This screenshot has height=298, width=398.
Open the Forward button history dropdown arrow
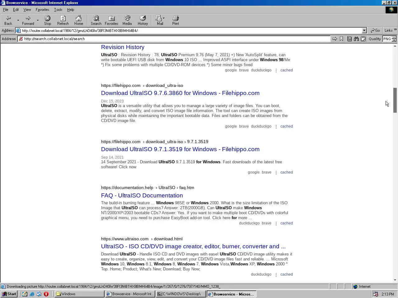(38, 20)
